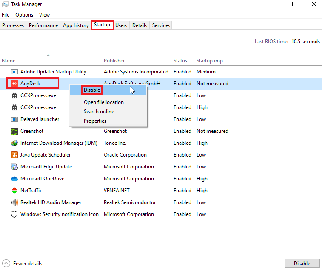Select Open file location in context menu

tap(104, 102)
